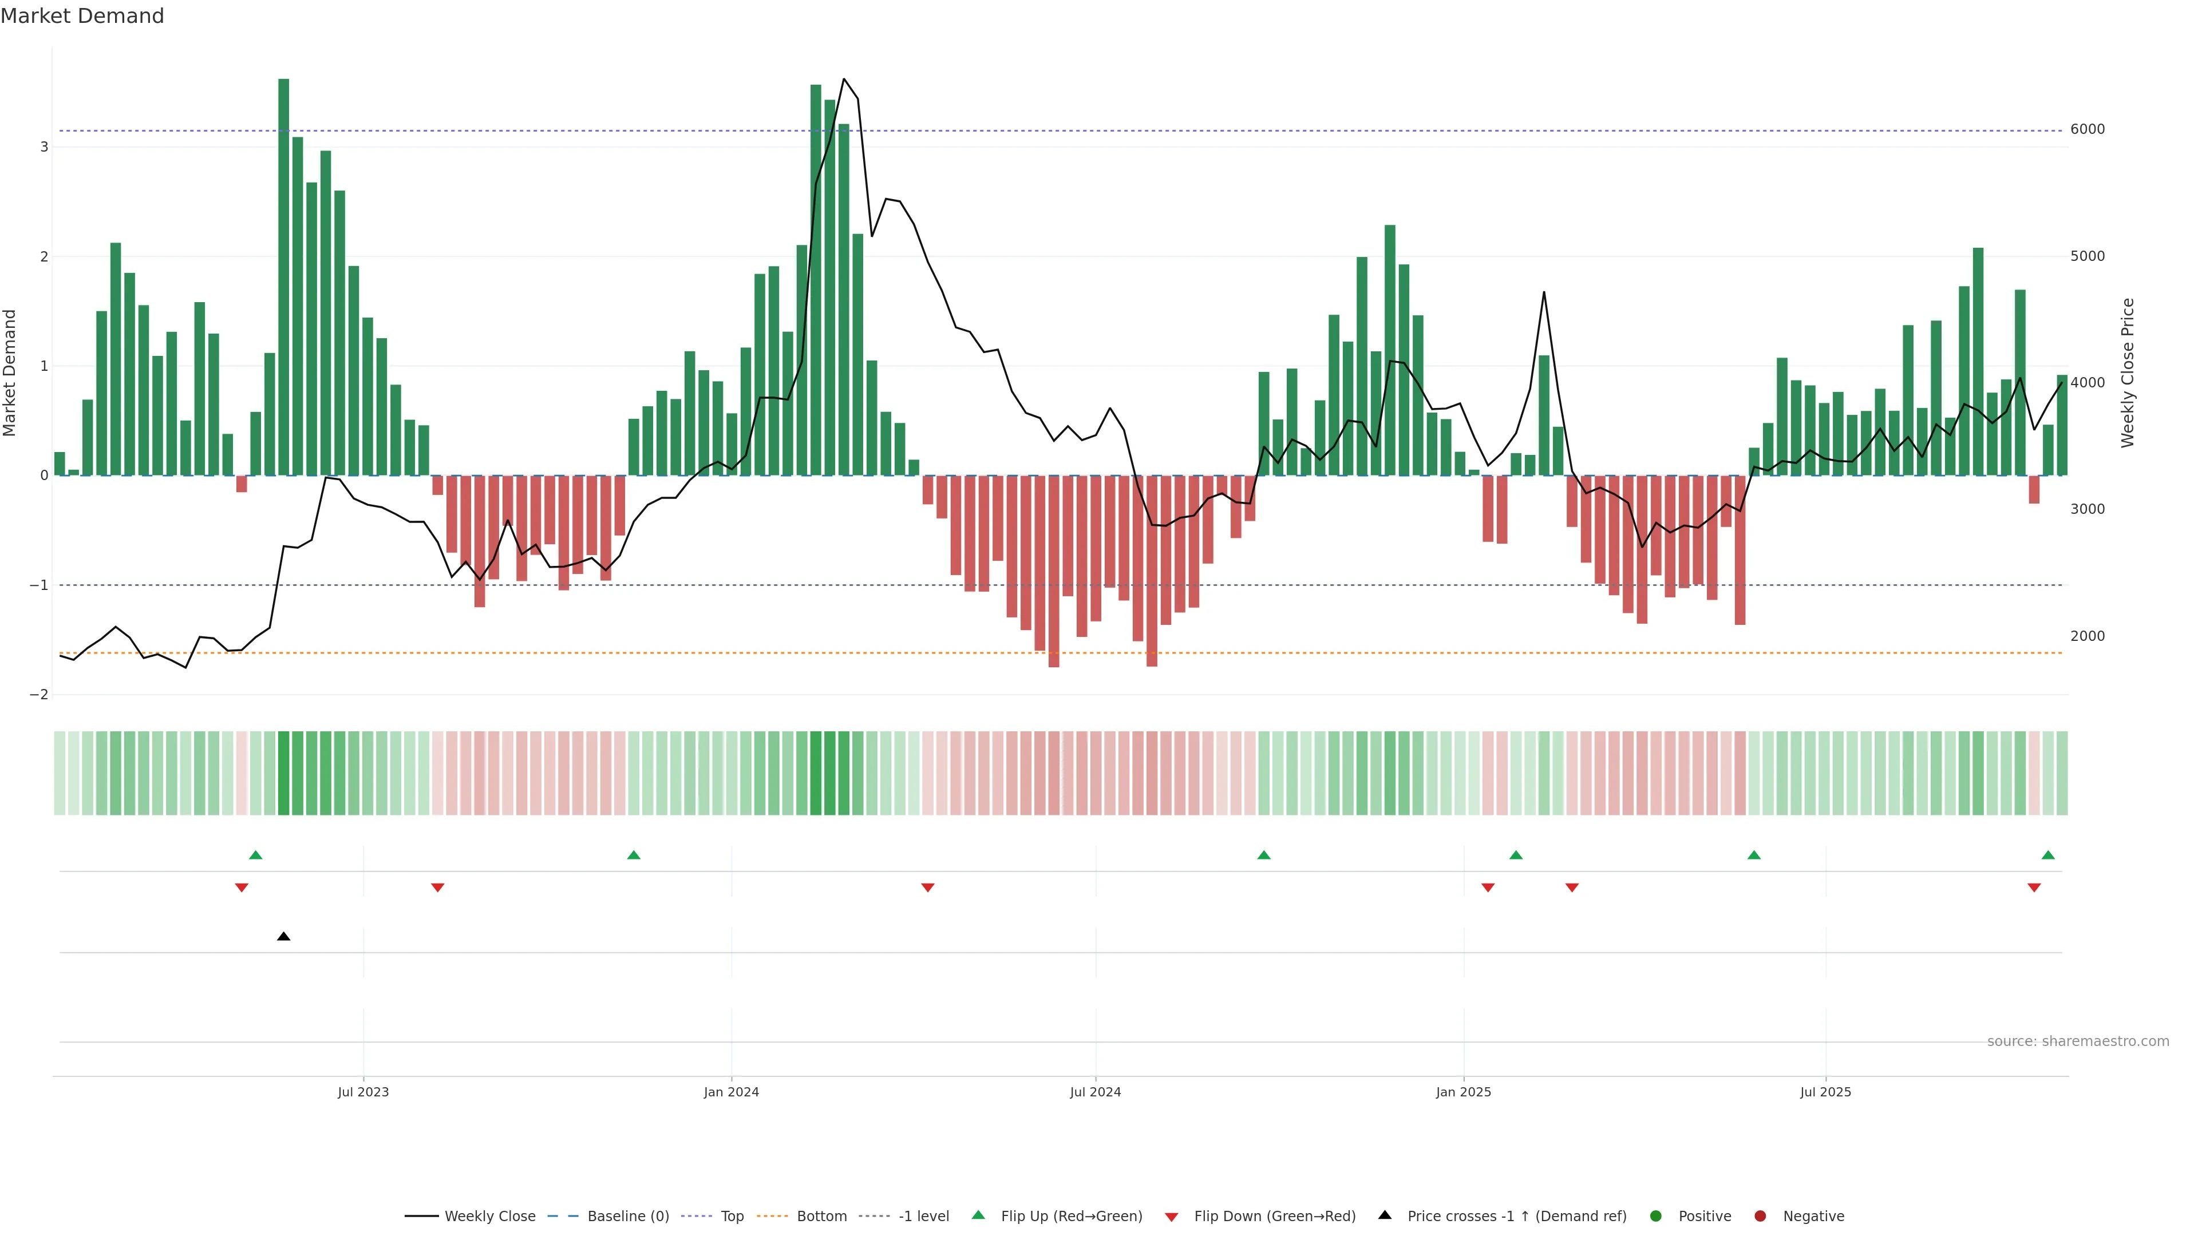This screenshot has width=2198, height=1236.
Task: Toggle the -1 level legend entry
Action: coord(923,1215)
